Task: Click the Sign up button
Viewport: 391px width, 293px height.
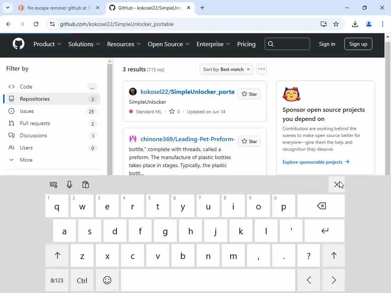Action: (358, 44)
